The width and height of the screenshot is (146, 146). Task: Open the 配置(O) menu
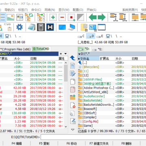coord(78,10)
